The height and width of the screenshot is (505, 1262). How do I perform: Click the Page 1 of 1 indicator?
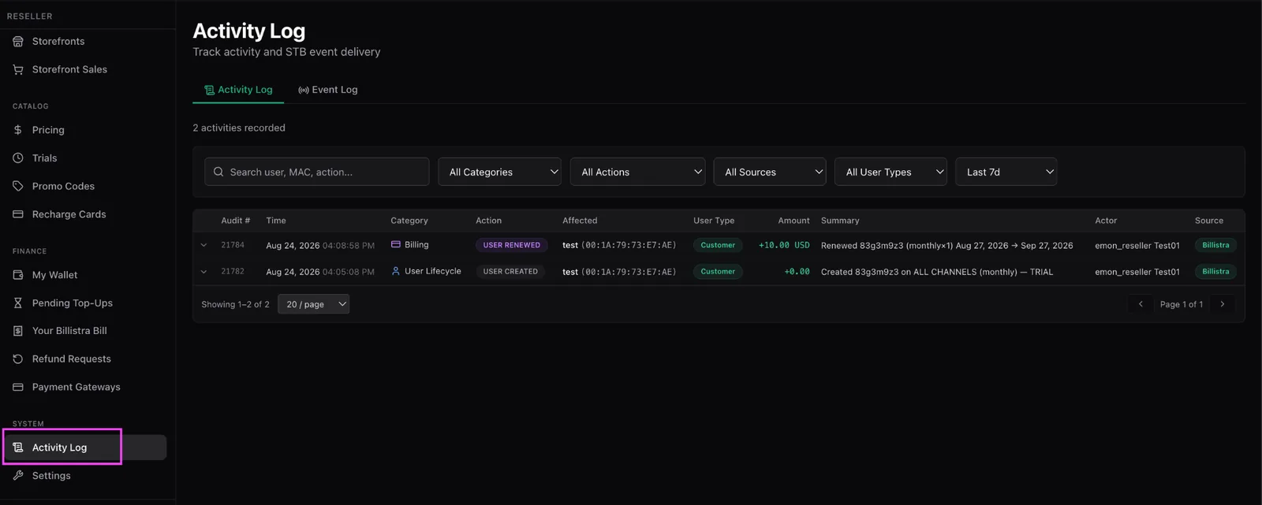tap(1182, 304)
